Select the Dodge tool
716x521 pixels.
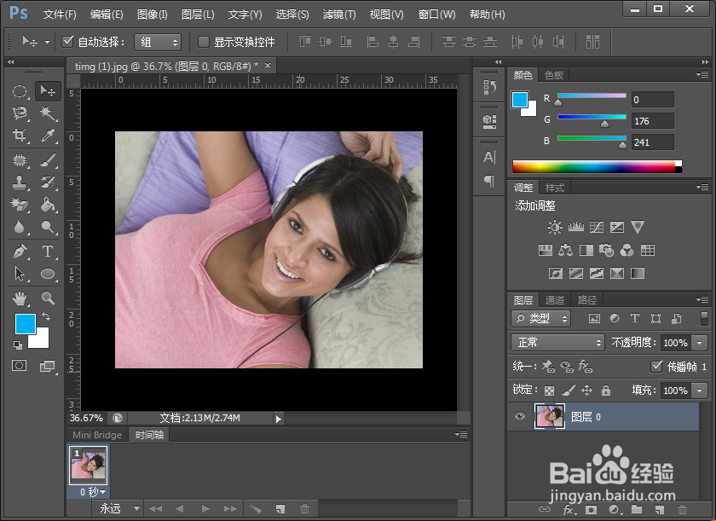click(x=48, y=227)
